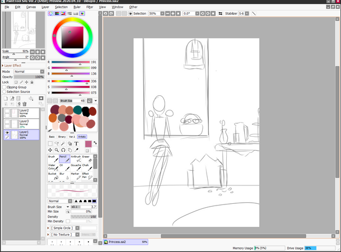Image resolution: width=341 pixels, height=252 pixels.
Task: Choose the Text tool
Action: click(76, 143)
